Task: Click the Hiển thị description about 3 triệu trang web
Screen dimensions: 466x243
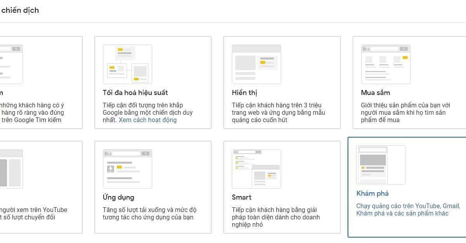Action: 278,112
